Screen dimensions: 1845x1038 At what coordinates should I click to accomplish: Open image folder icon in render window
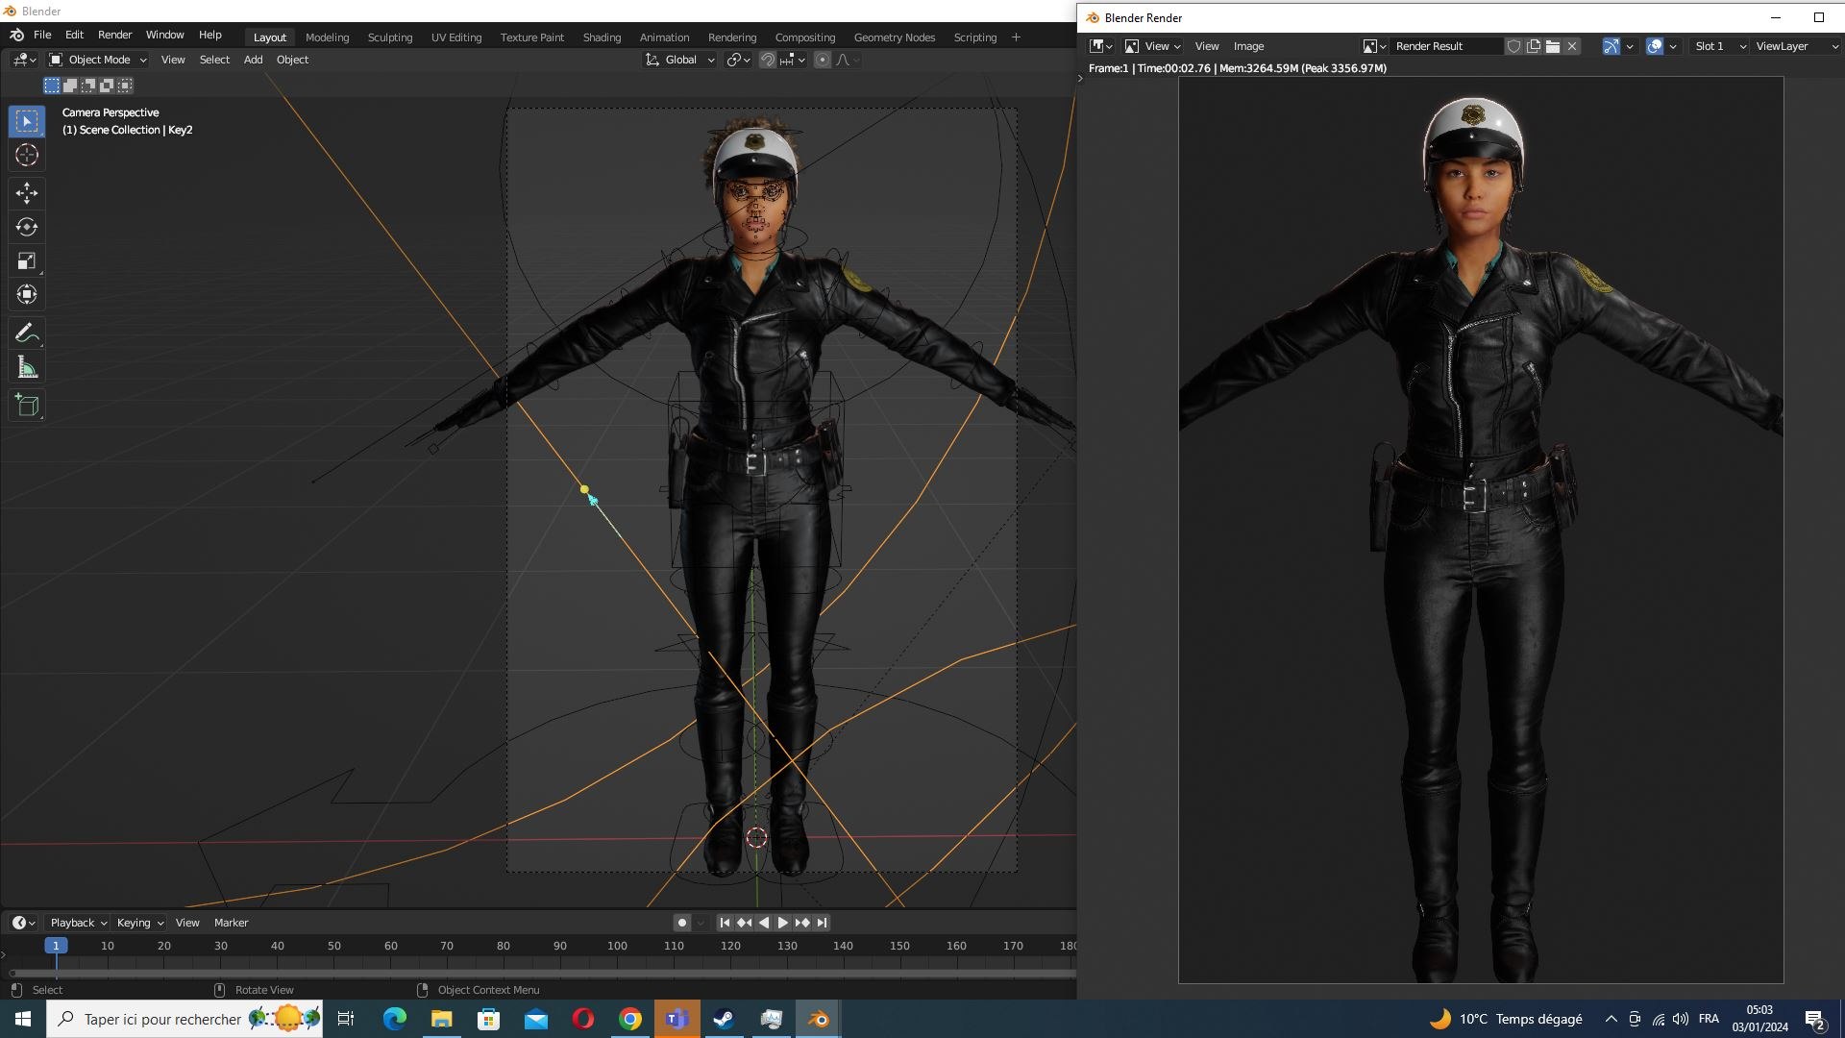1553,46
